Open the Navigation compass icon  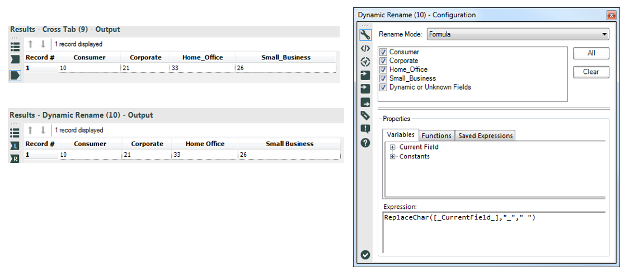coord(365,62)
